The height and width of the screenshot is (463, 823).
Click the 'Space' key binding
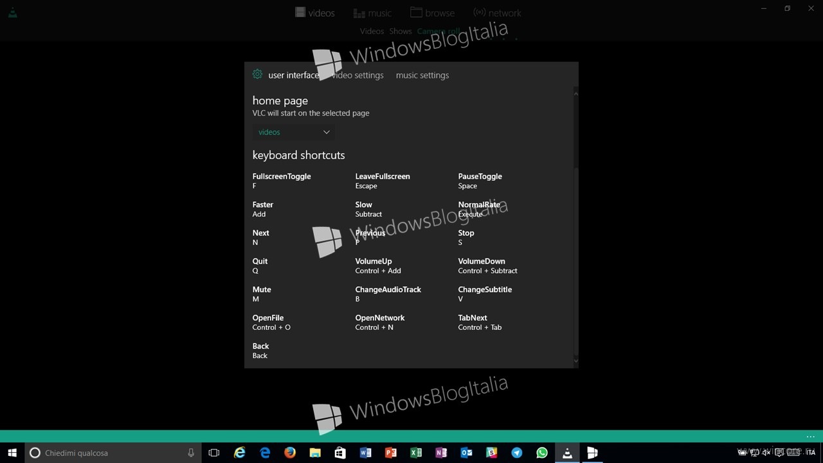[467, 186]
